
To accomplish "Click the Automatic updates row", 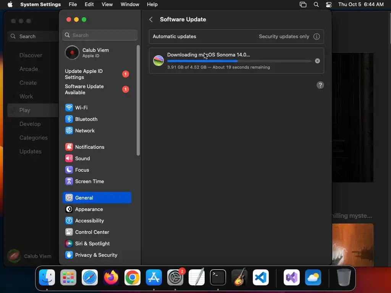I will [236, 36].
